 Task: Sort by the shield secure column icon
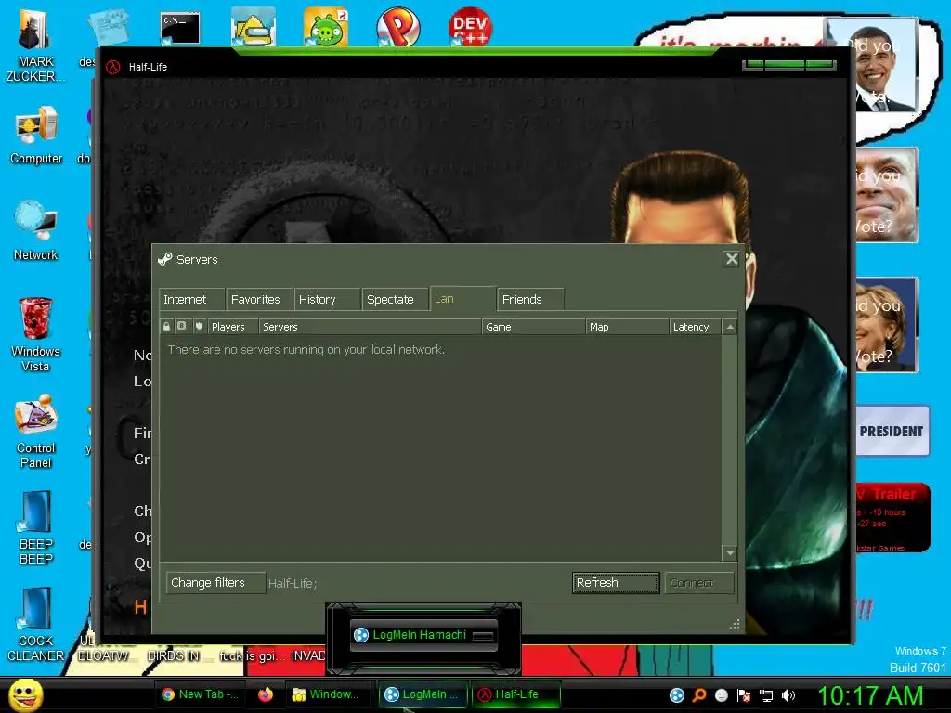pos(199,326)
